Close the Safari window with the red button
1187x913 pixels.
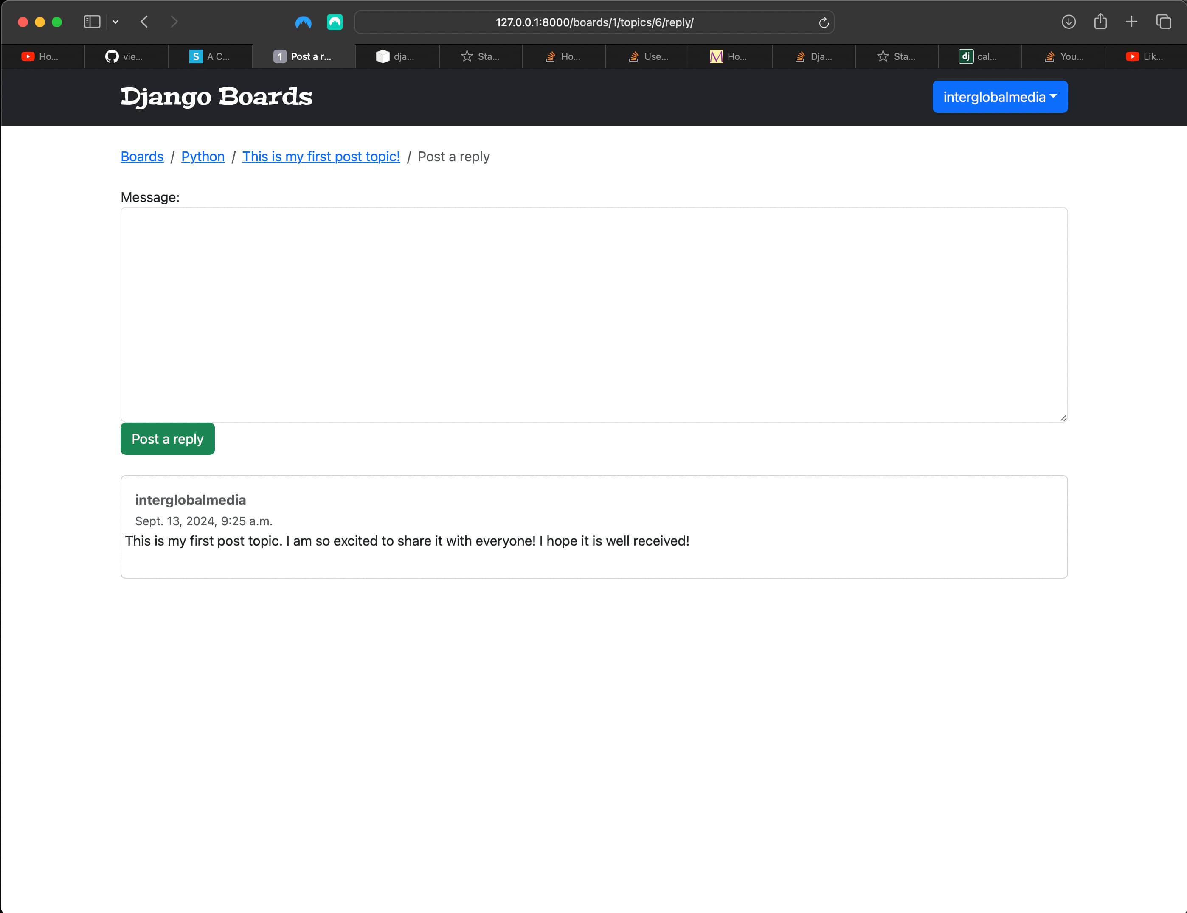pyautogui.click(x=23, y=22)
